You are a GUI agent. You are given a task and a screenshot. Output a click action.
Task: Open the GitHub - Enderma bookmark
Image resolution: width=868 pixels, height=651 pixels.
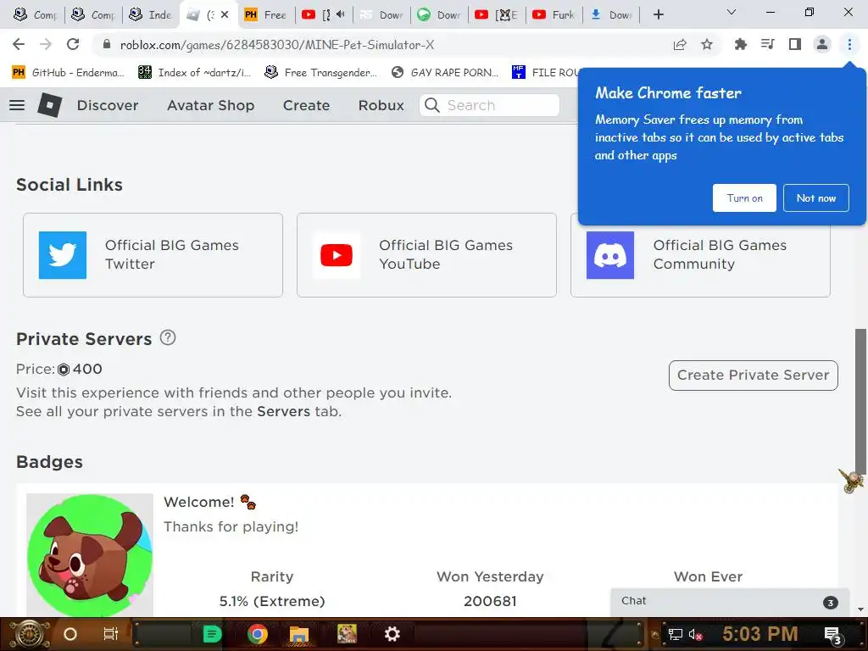(68, 72)
